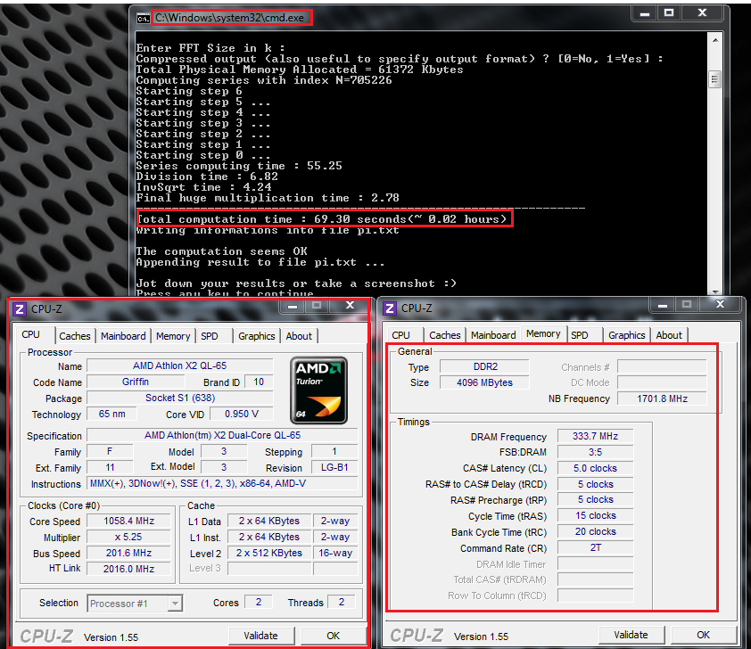Select the CPU tab in right CPU-Z window

(400, 335)
